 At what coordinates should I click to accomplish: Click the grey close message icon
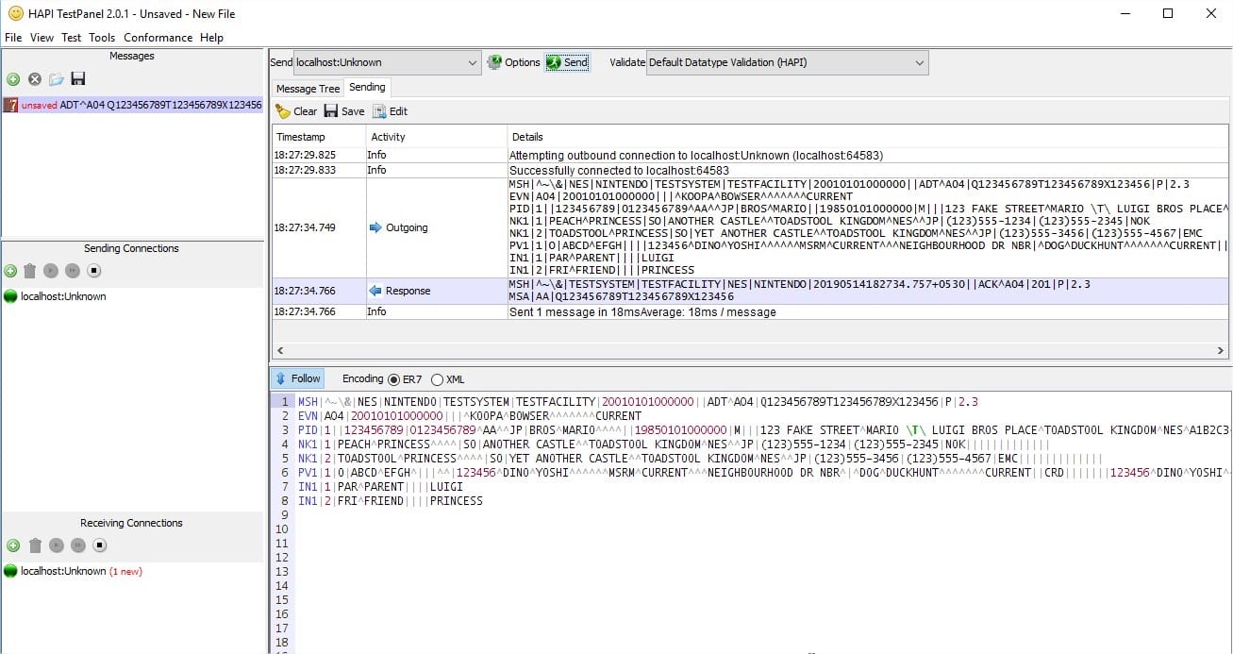pos(35,79)
